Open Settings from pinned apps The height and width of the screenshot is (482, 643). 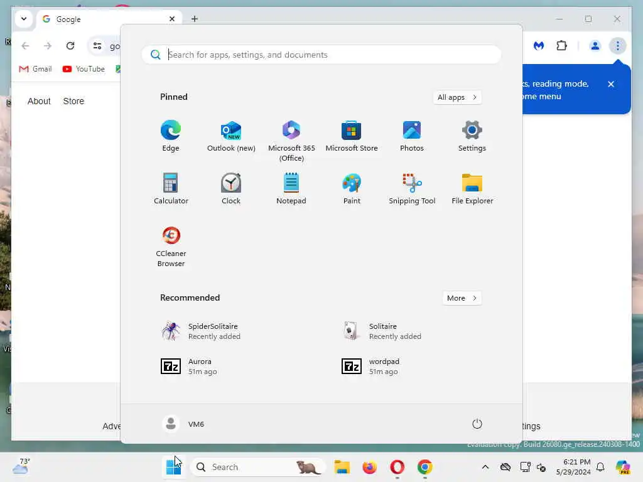(x=472, y=136)
